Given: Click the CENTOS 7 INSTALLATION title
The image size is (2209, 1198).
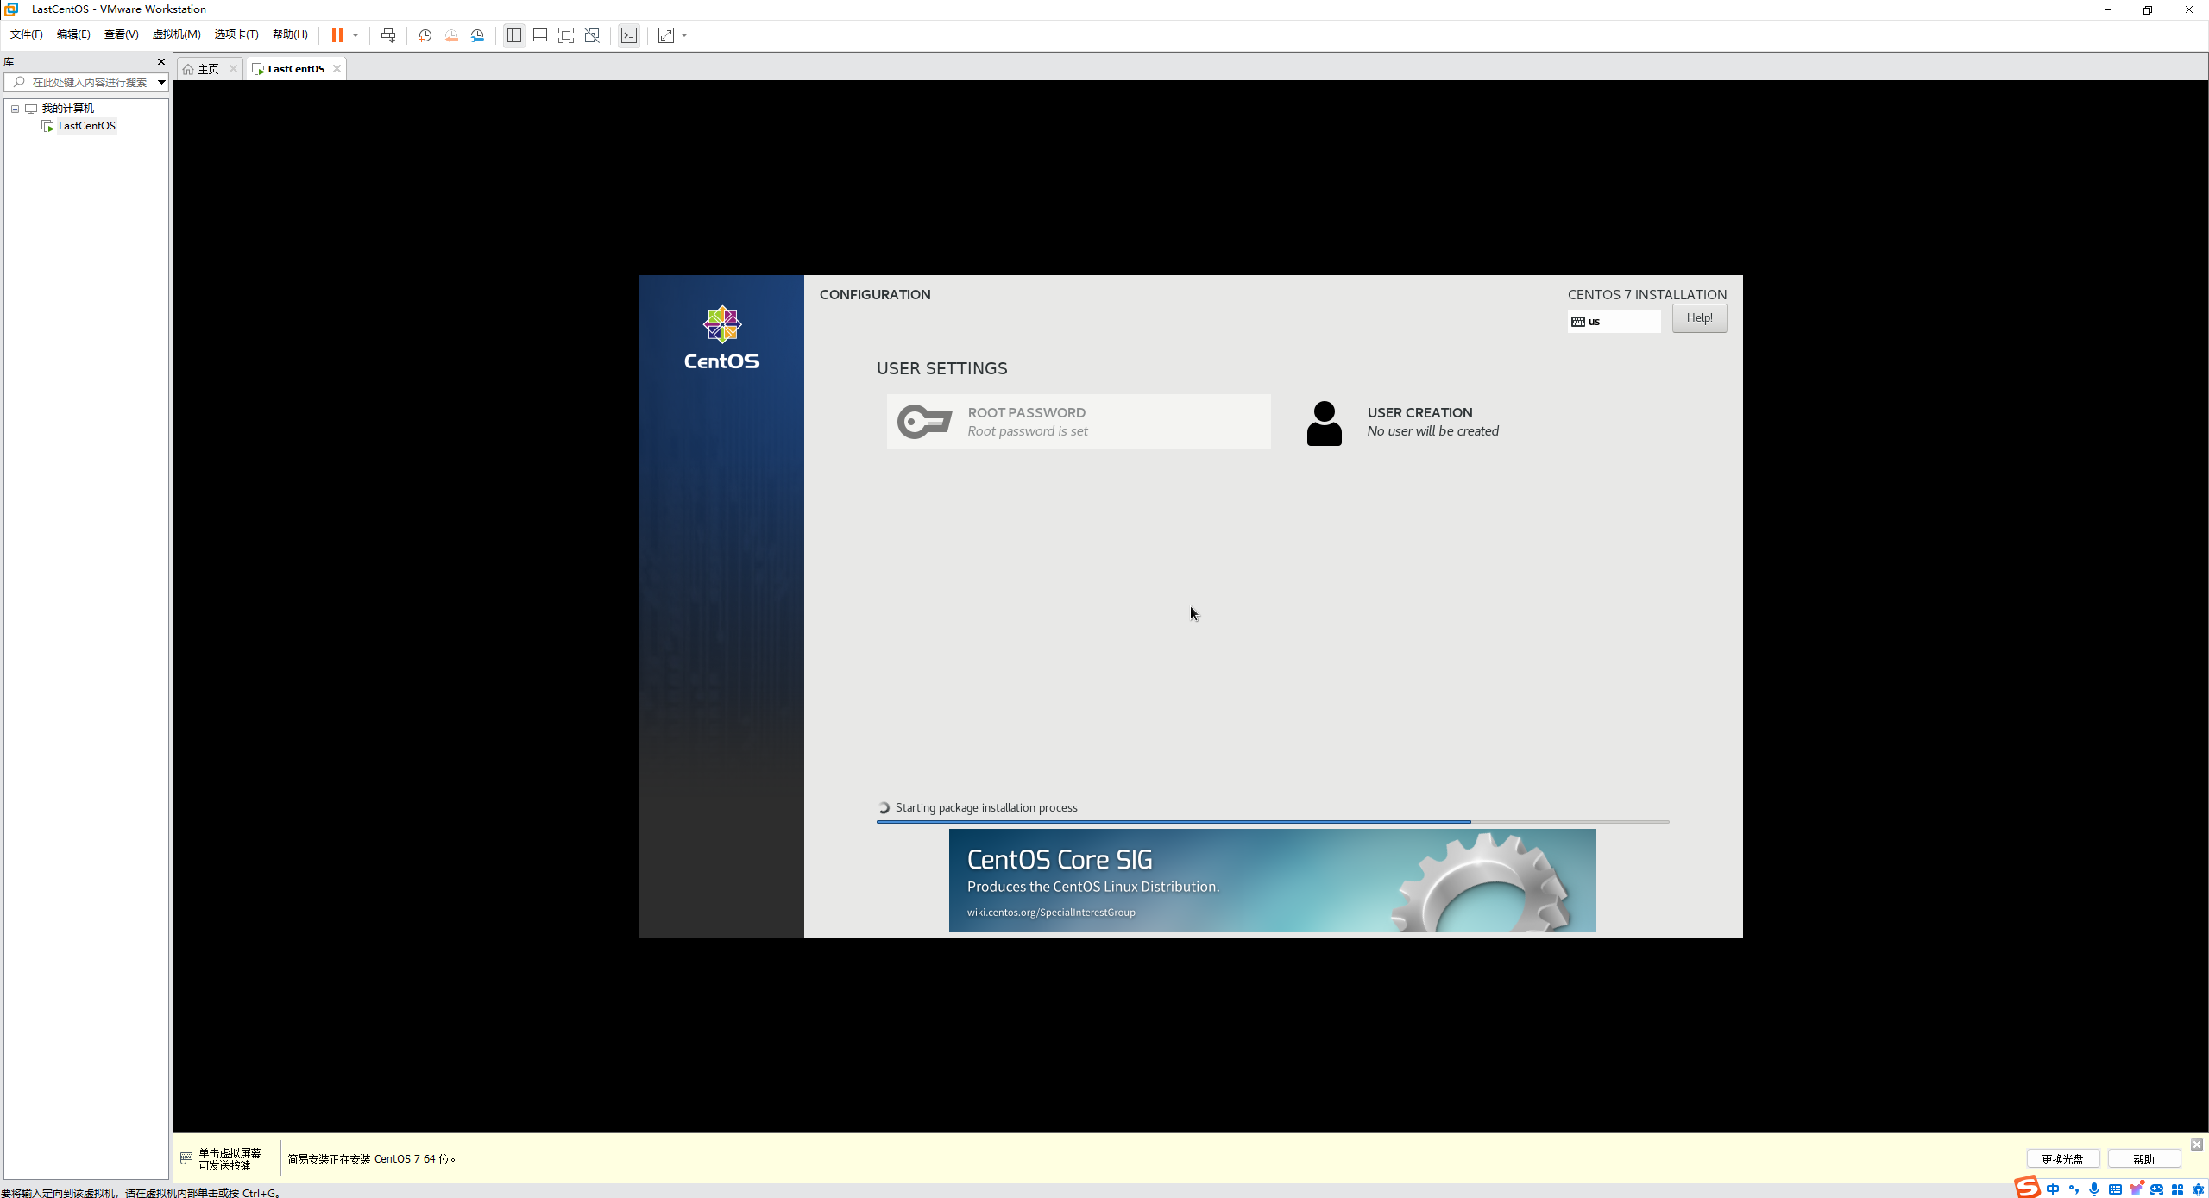Looking at the screenshot, I should point(1647,295).
